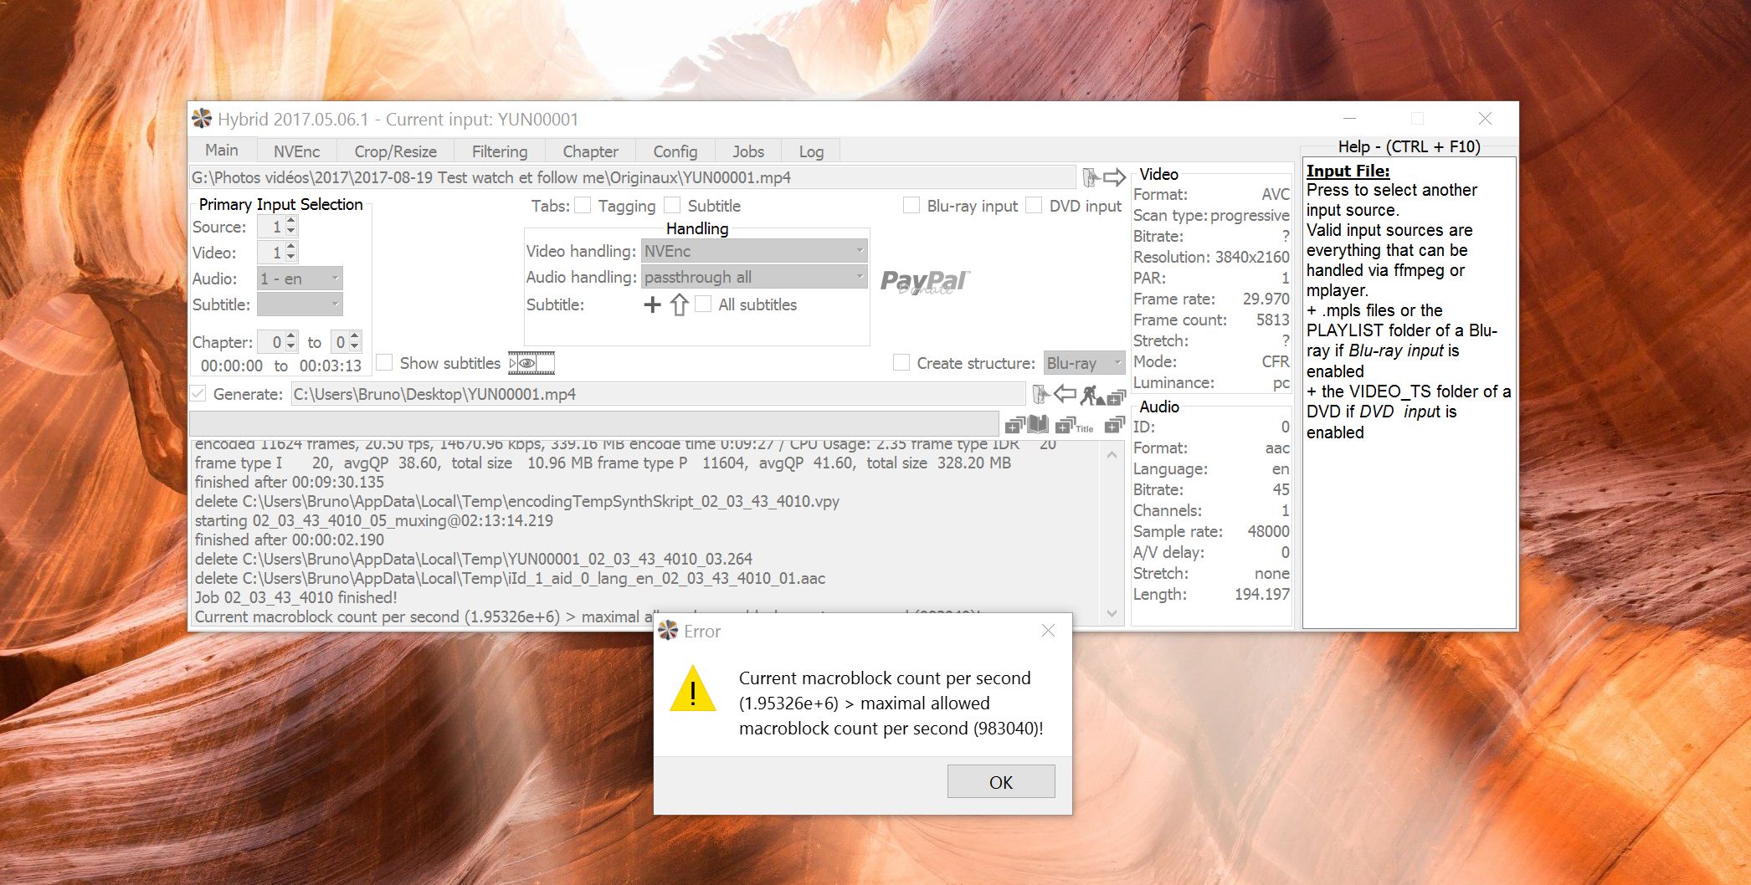Expand the Audio handling passthrough all dropdown
This screenshot has width=1751, height=885.
[753, 277]
